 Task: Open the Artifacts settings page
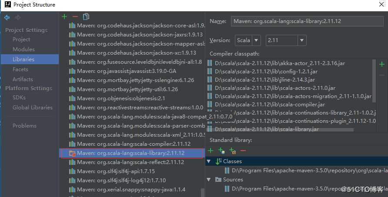[23, 79]
